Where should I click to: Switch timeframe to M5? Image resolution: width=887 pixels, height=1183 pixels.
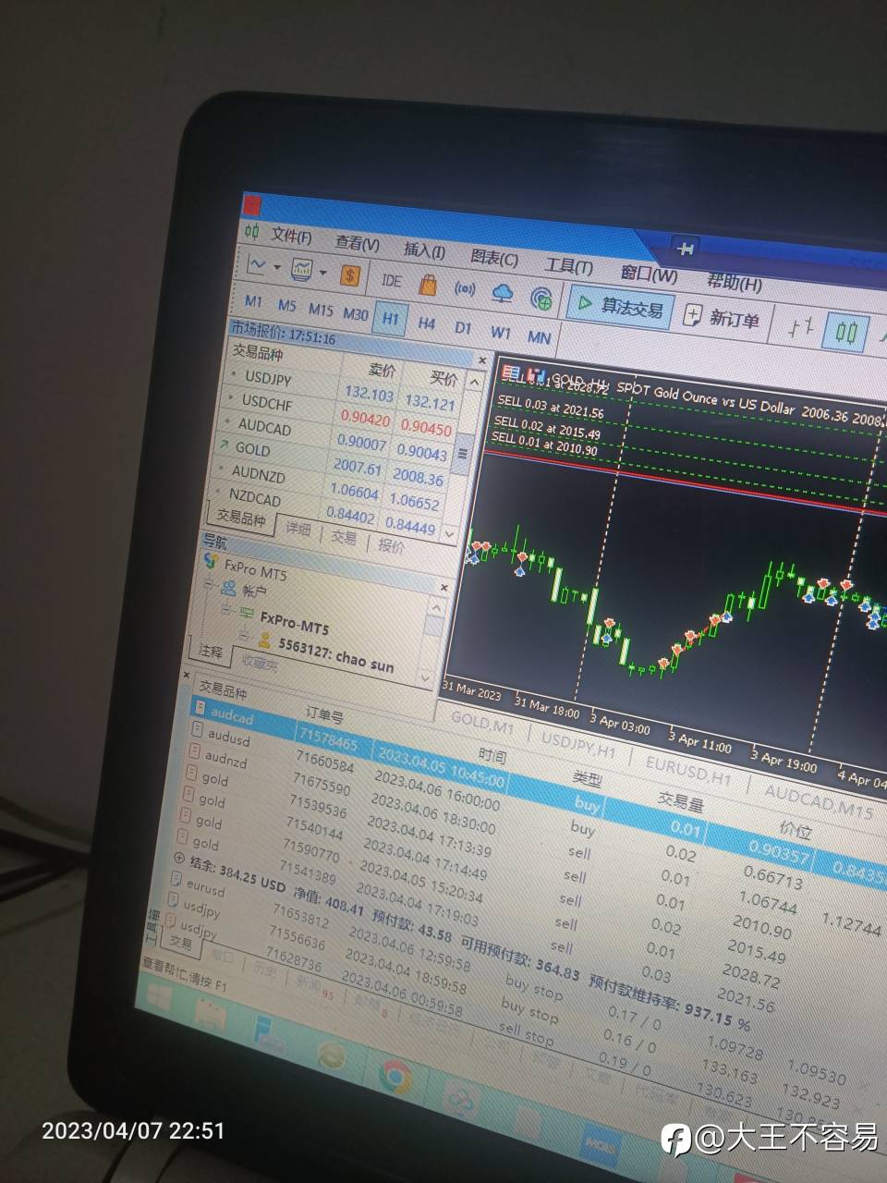[x=286, y=306]
